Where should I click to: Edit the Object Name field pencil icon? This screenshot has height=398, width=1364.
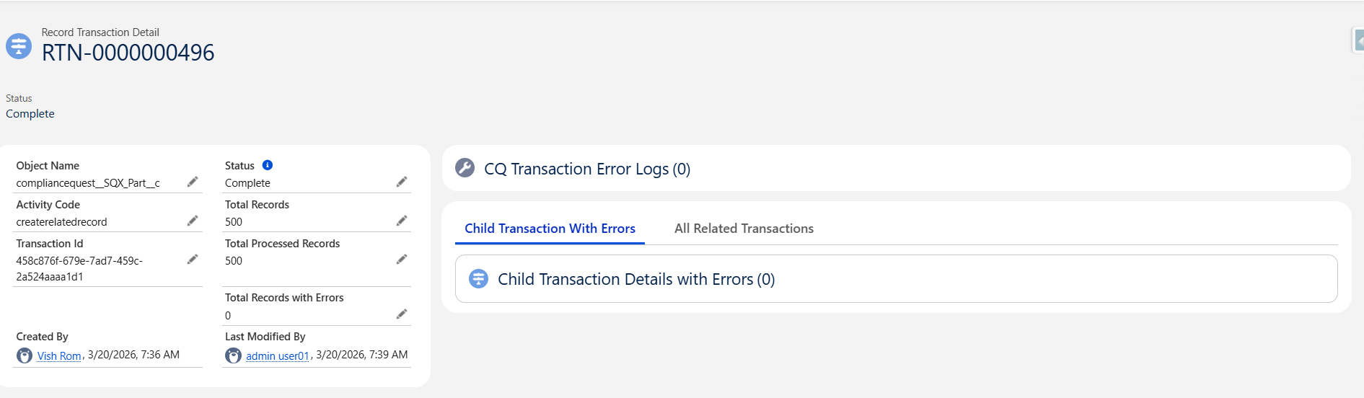(x=193, y=182)
